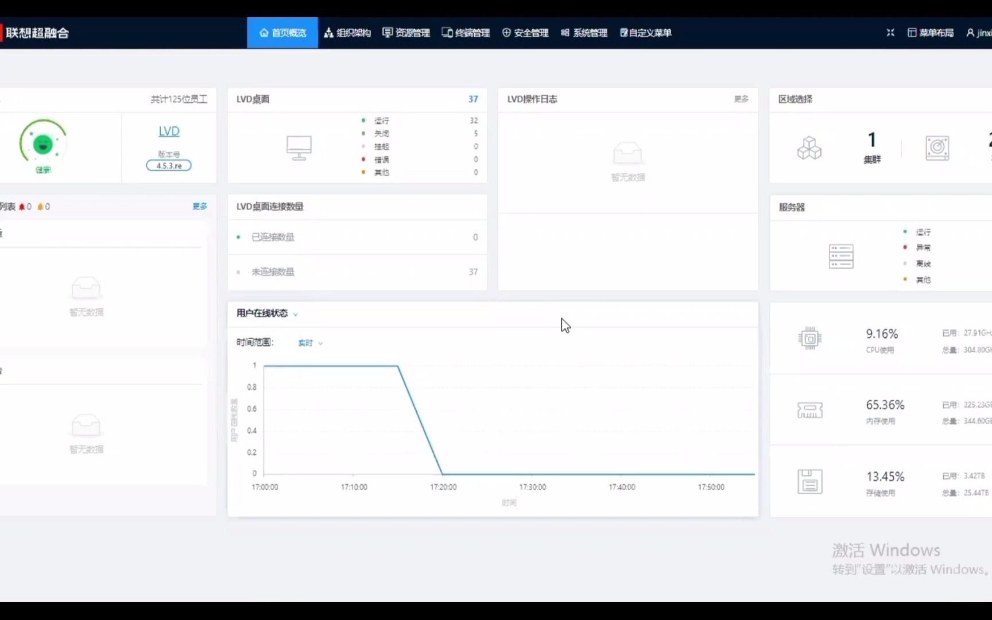The height and width of the screenshot is (620, 992).
Task: Click the 已连接数量 row
Action: click(x=357, y=237)
